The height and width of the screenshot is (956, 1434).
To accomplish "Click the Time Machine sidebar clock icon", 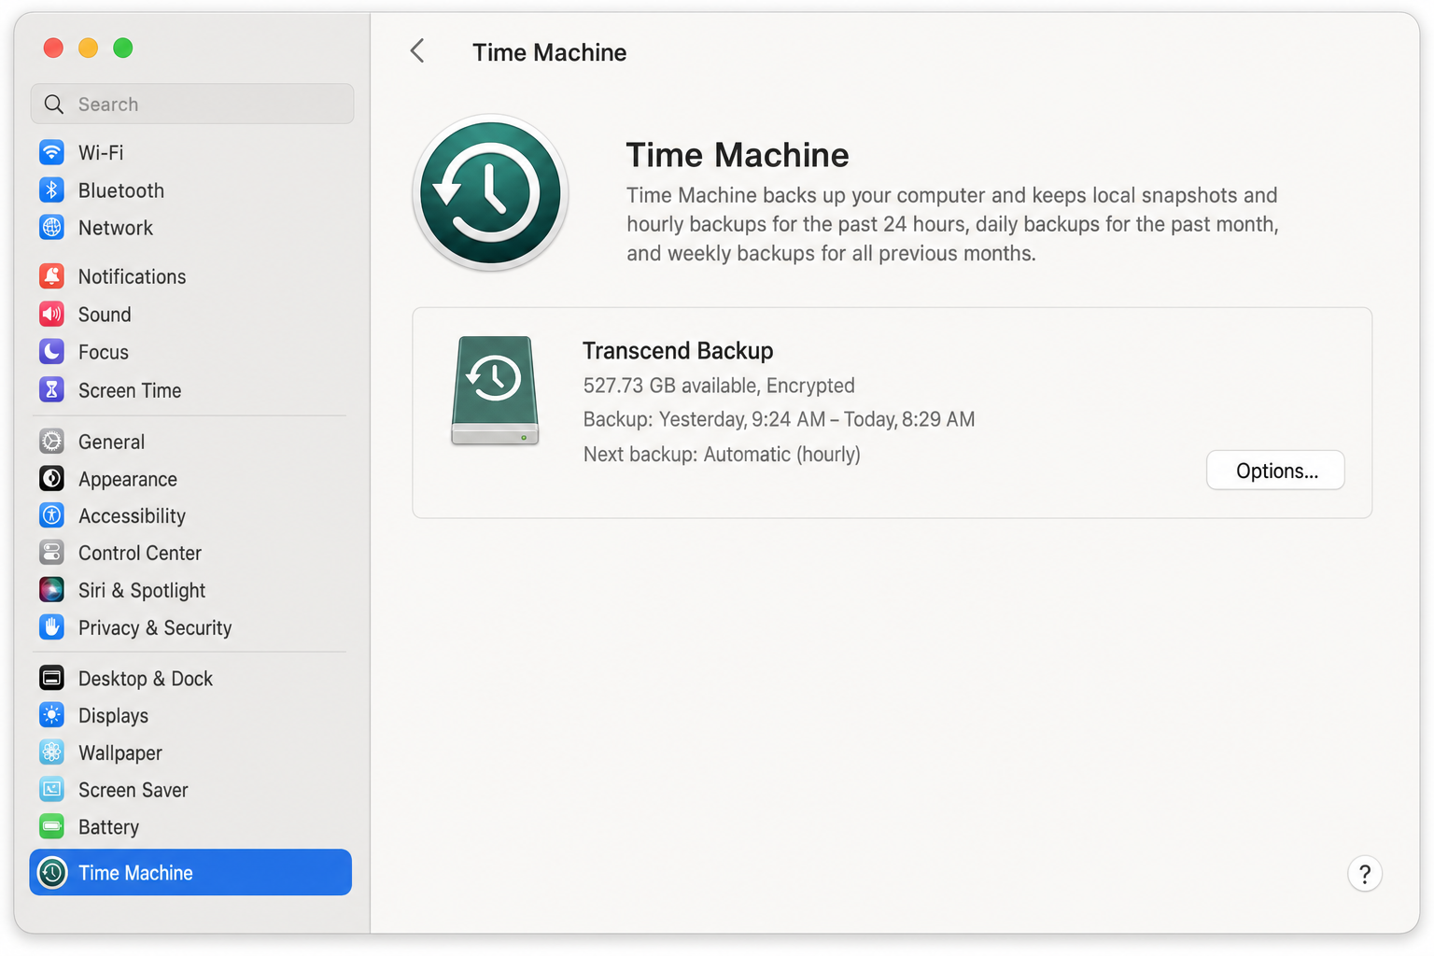I will 52,873.
